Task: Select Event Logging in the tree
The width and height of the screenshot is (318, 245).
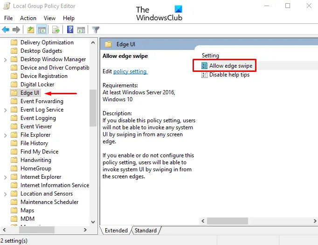Action: (x=38, y=118)
